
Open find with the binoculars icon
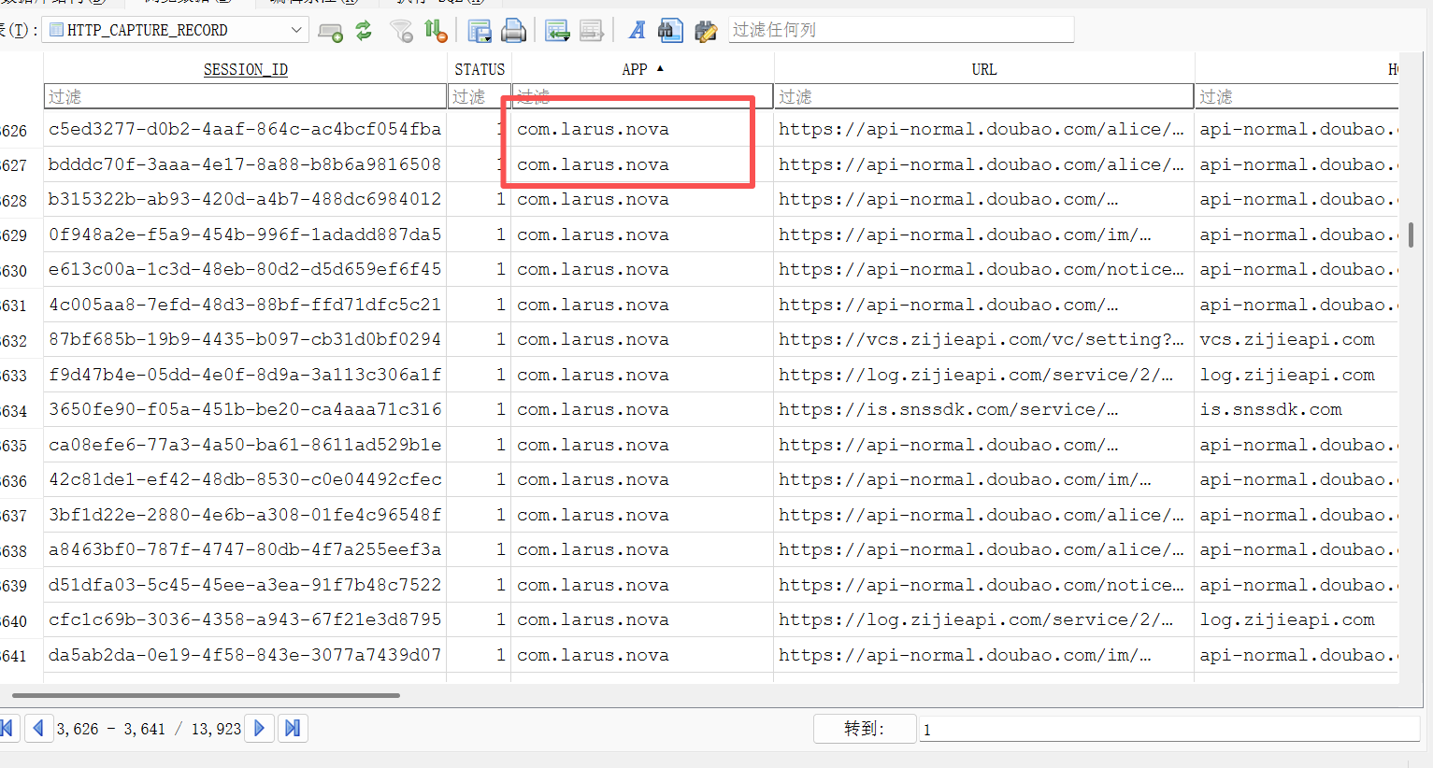(670, 31)
